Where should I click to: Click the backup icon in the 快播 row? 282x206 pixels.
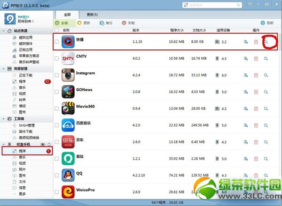point(246,42)
